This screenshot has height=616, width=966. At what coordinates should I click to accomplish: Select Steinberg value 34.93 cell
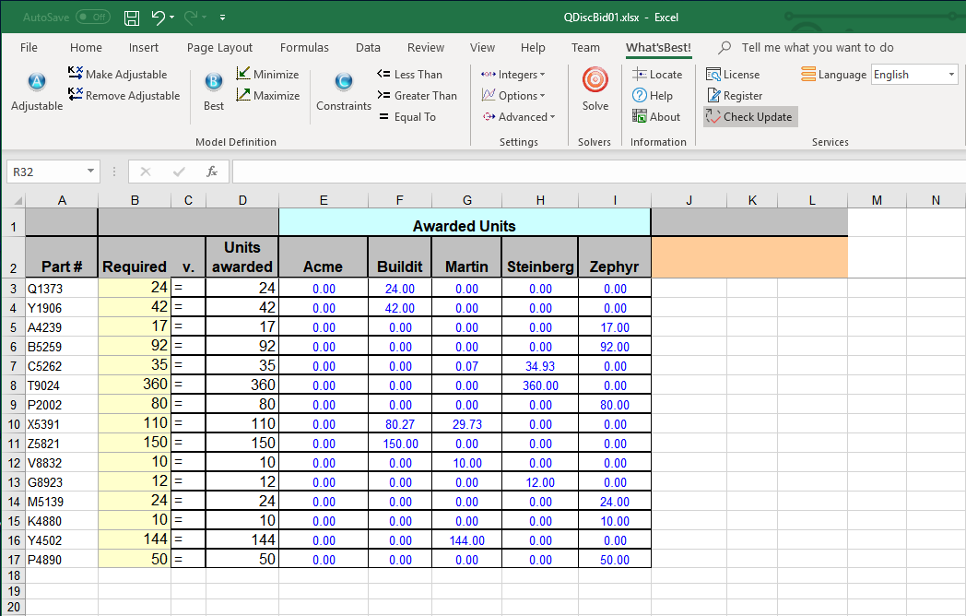tap(539, 366)
